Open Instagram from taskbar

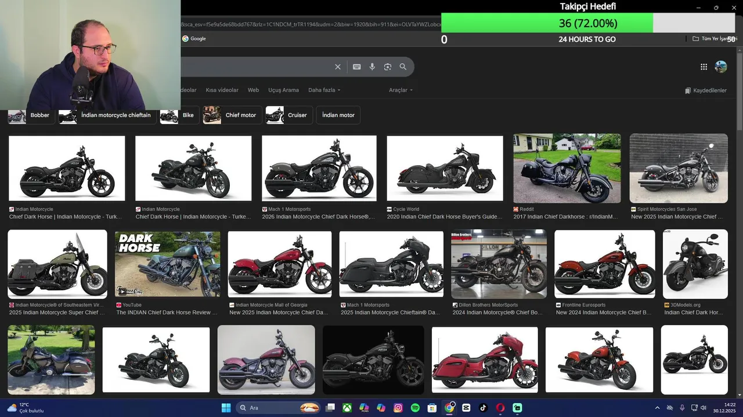click(398, 408)
